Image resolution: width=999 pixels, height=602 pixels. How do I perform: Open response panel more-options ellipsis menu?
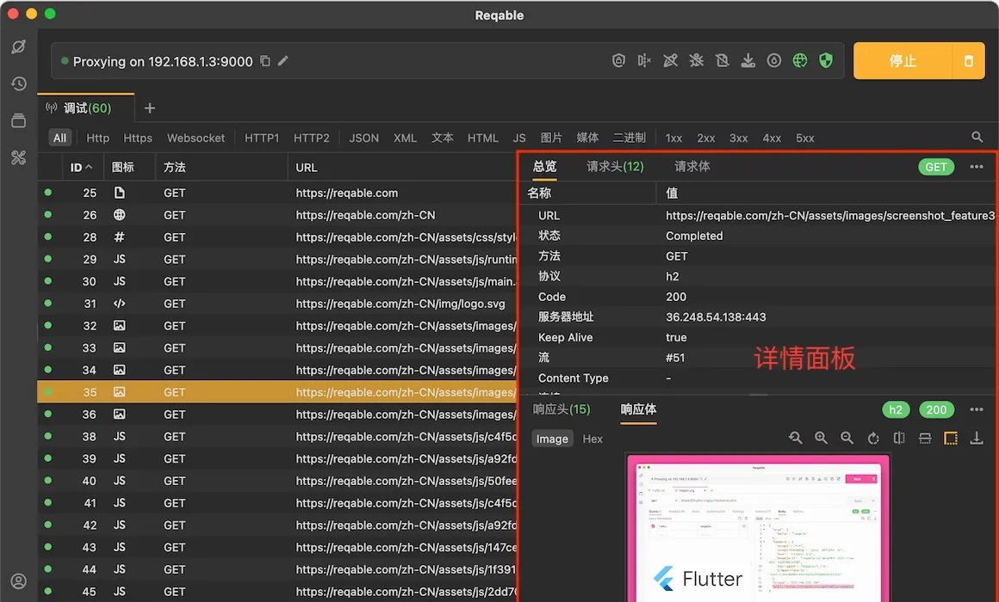(x=976, y=409)
